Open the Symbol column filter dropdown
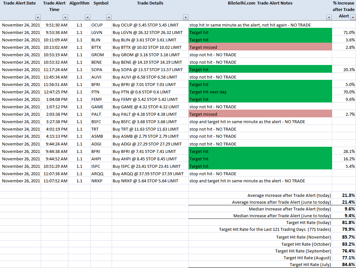 click(109, 17)
